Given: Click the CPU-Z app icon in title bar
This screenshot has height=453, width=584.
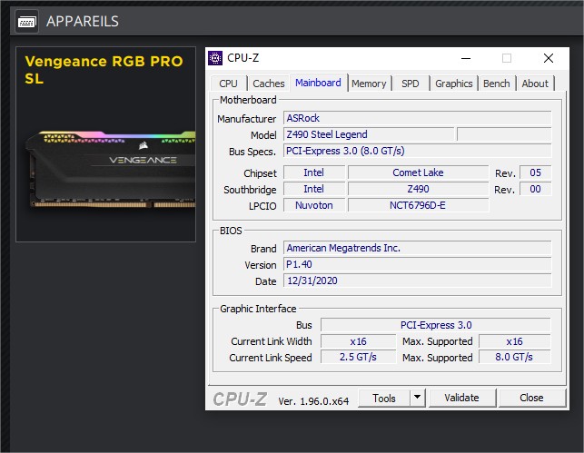Looking at the screenshot, I should point(215,58).
